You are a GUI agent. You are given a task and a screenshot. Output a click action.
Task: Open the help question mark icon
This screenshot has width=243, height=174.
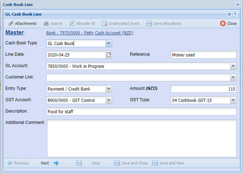pyautogui.click(x=235, y=14)
